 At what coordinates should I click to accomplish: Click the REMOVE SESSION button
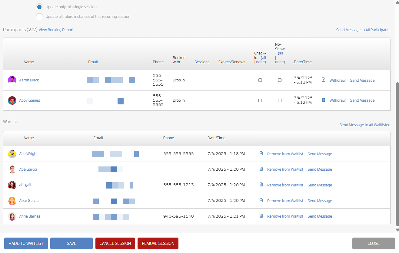tap(158, 243)
